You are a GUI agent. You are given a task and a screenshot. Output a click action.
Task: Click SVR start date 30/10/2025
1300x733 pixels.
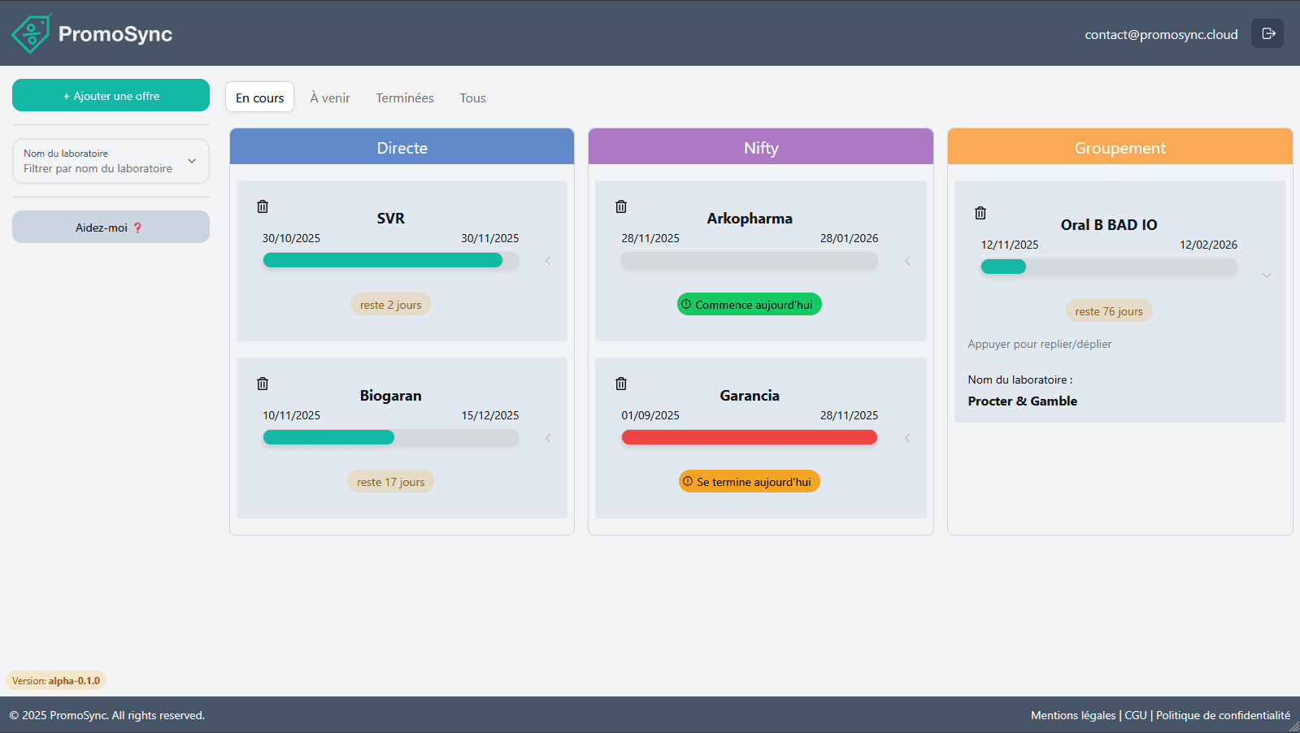tap(291, 238)
